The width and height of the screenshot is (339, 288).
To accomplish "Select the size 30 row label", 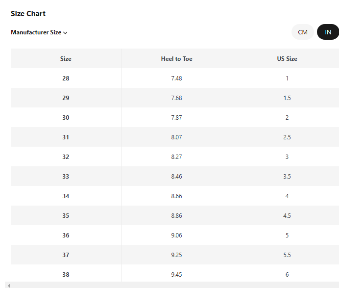I will [66, 118].
